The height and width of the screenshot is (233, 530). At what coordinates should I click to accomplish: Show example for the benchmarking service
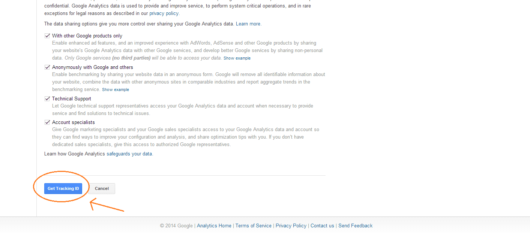click(x=116, y=90)
